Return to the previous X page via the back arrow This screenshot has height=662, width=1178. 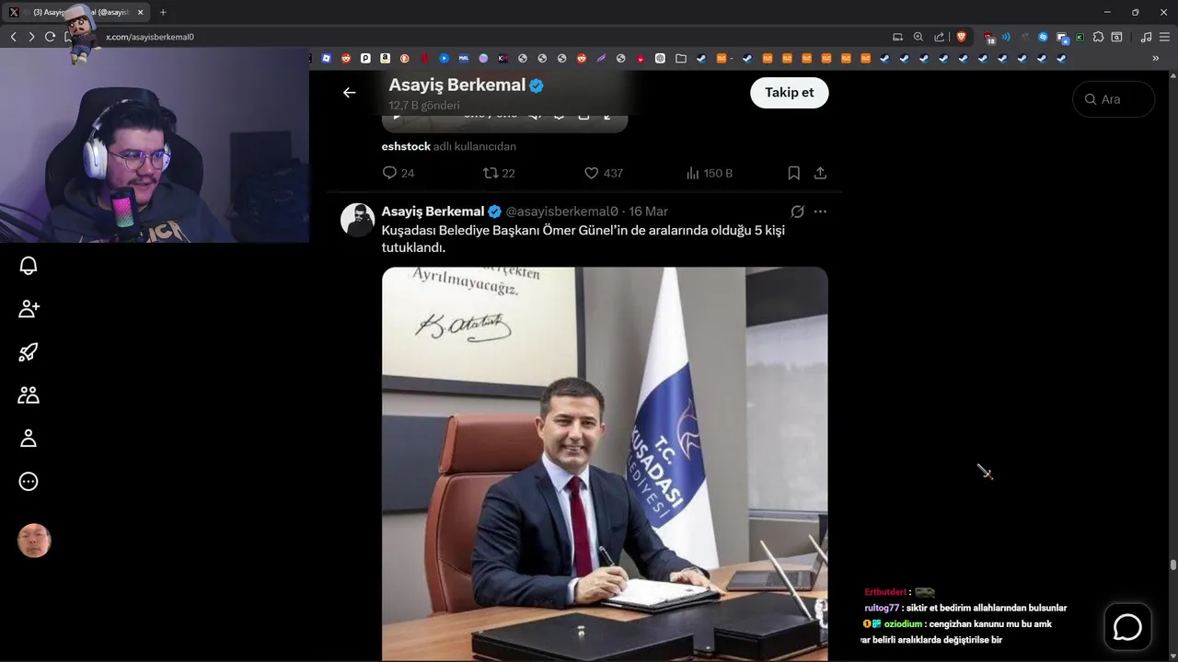pos(349,93)
